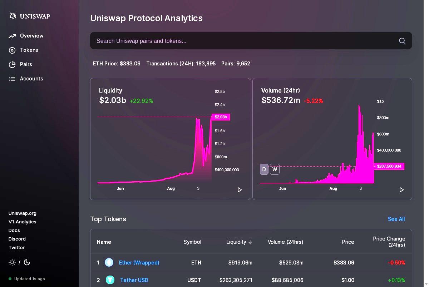This screenshot has width=429, height=287.
Task: Sort tokens by Name column header
Action: click(104, 242)
